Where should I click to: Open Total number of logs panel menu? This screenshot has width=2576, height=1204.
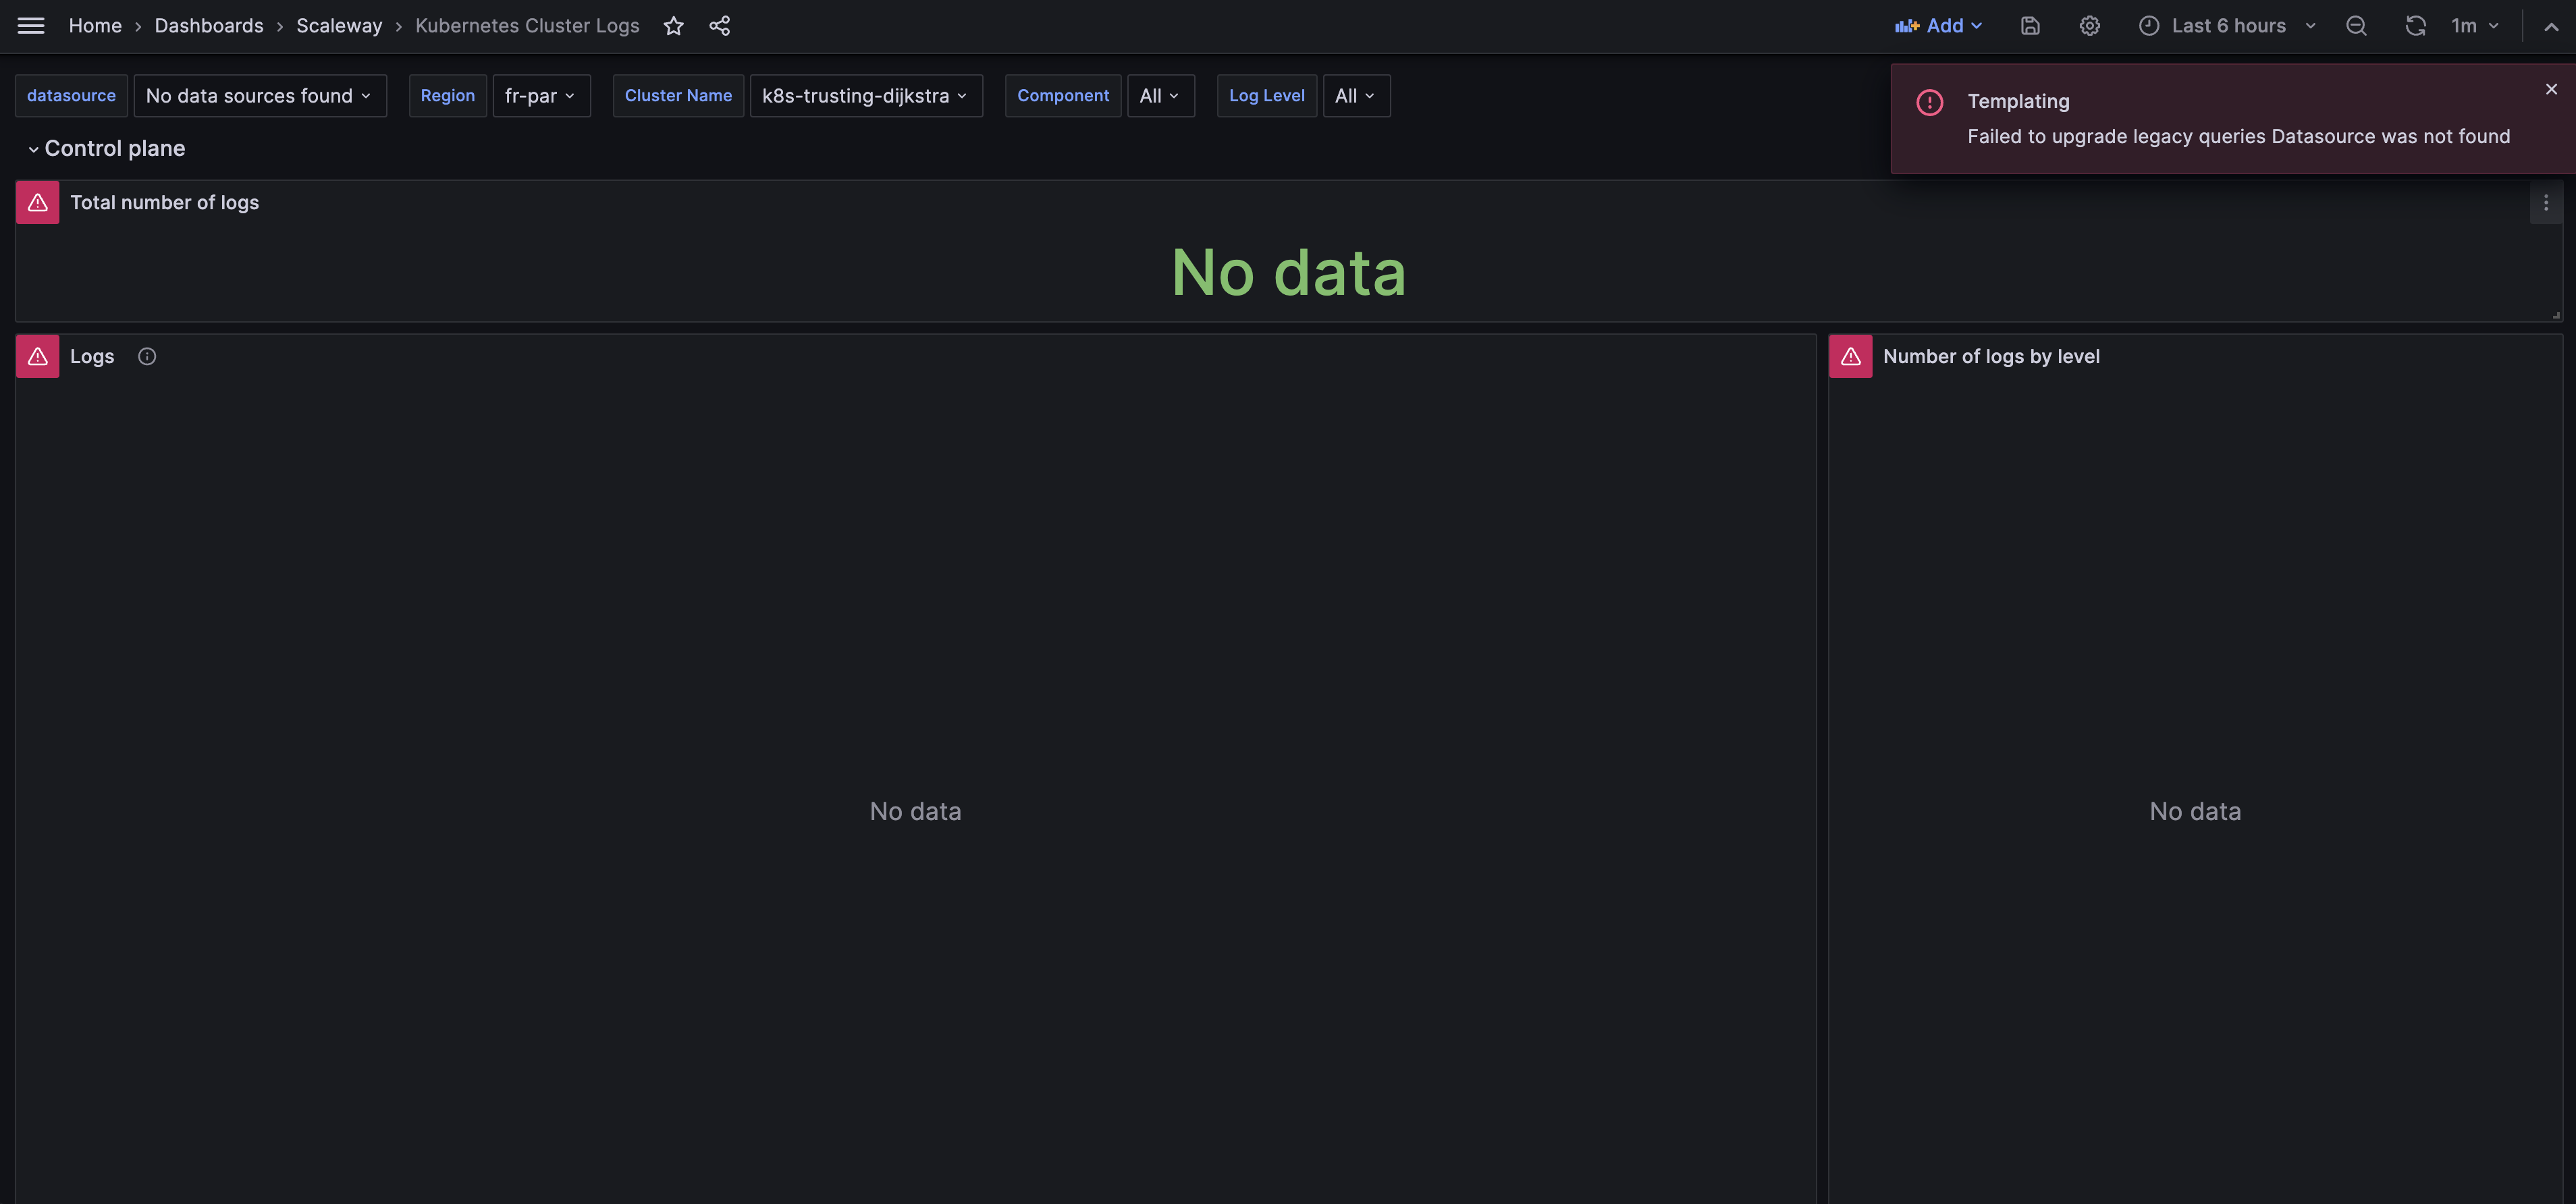(x=2546, y=203)
